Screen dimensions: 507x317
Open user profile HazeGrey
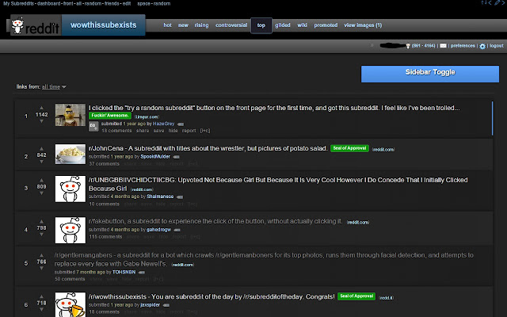pos(164,124)
